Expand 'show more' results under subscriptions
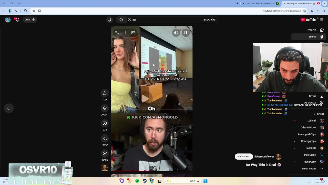 tap(309, 169)
